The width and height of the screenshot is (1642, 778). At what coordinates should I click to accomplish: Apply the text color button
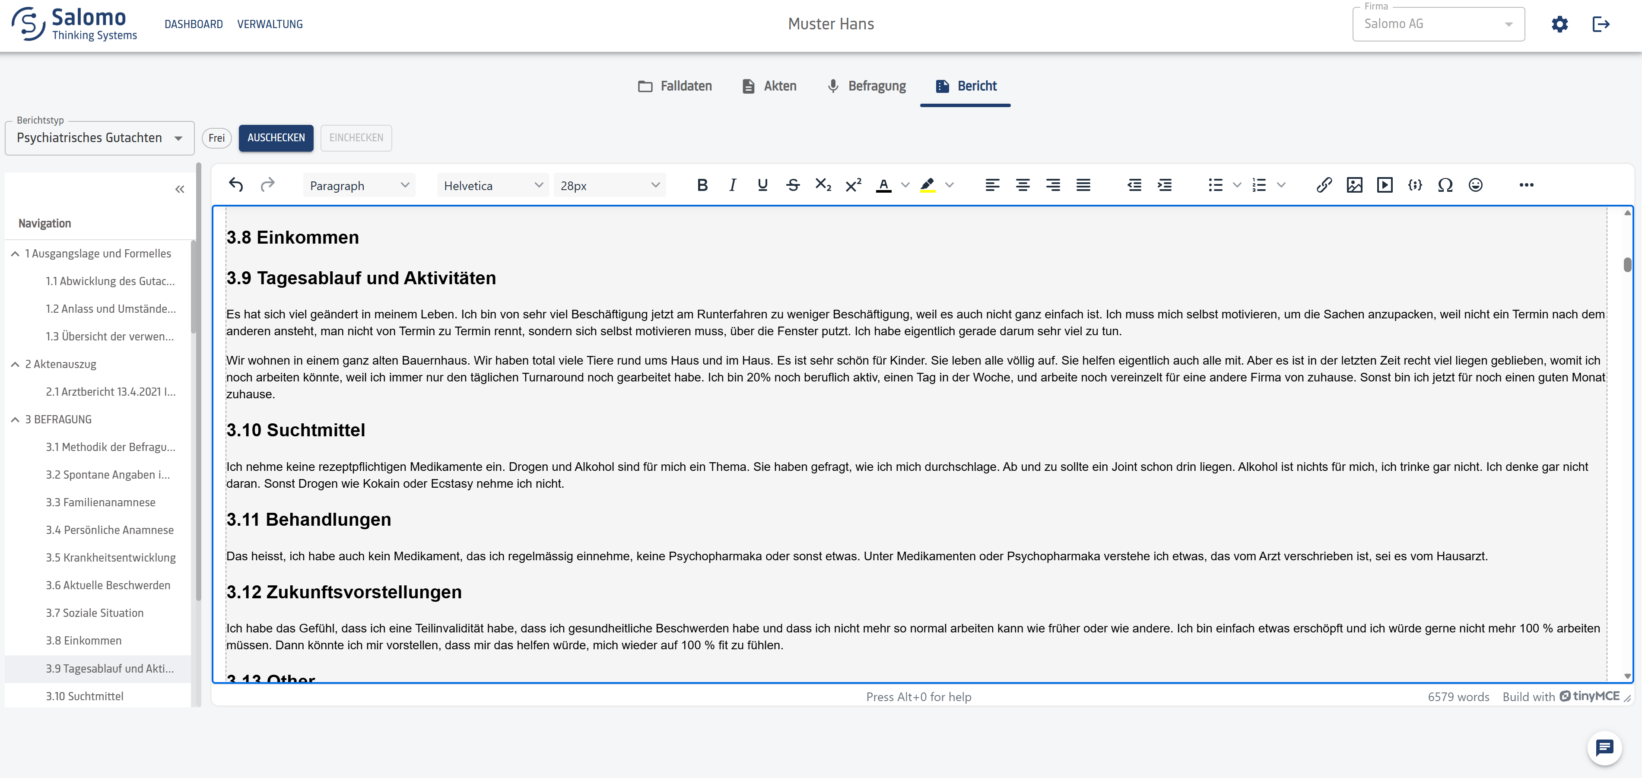tap(883, 185)
